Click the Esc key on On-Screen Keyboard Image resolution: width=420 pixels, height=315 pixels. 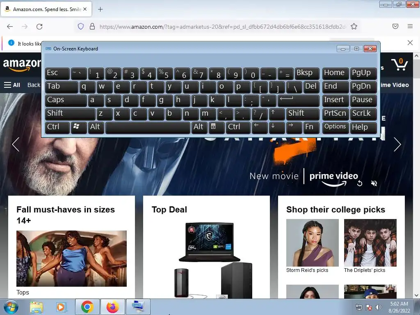click(57, 73)
